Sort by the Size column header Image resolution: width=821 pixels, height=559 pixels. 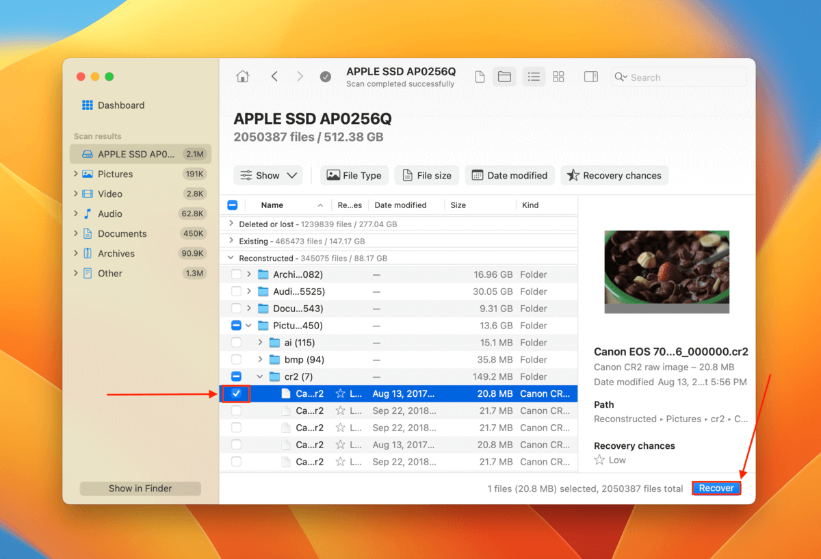click(458, 205)
